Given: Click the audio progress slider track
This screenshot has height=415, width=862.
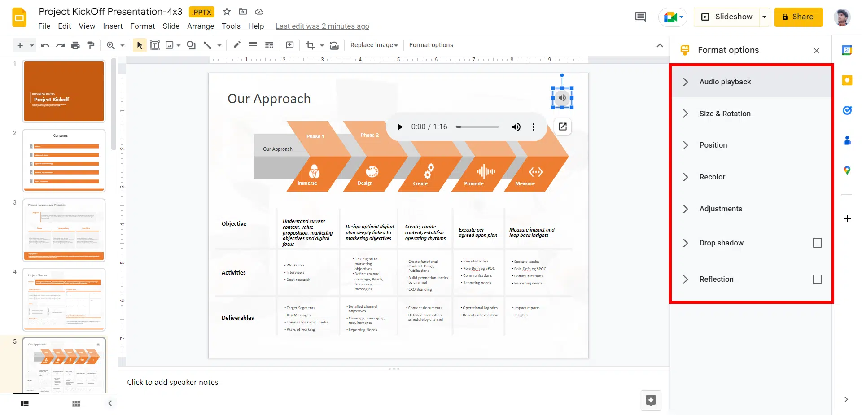Looking at the screenshot, I should coord(478,127).
